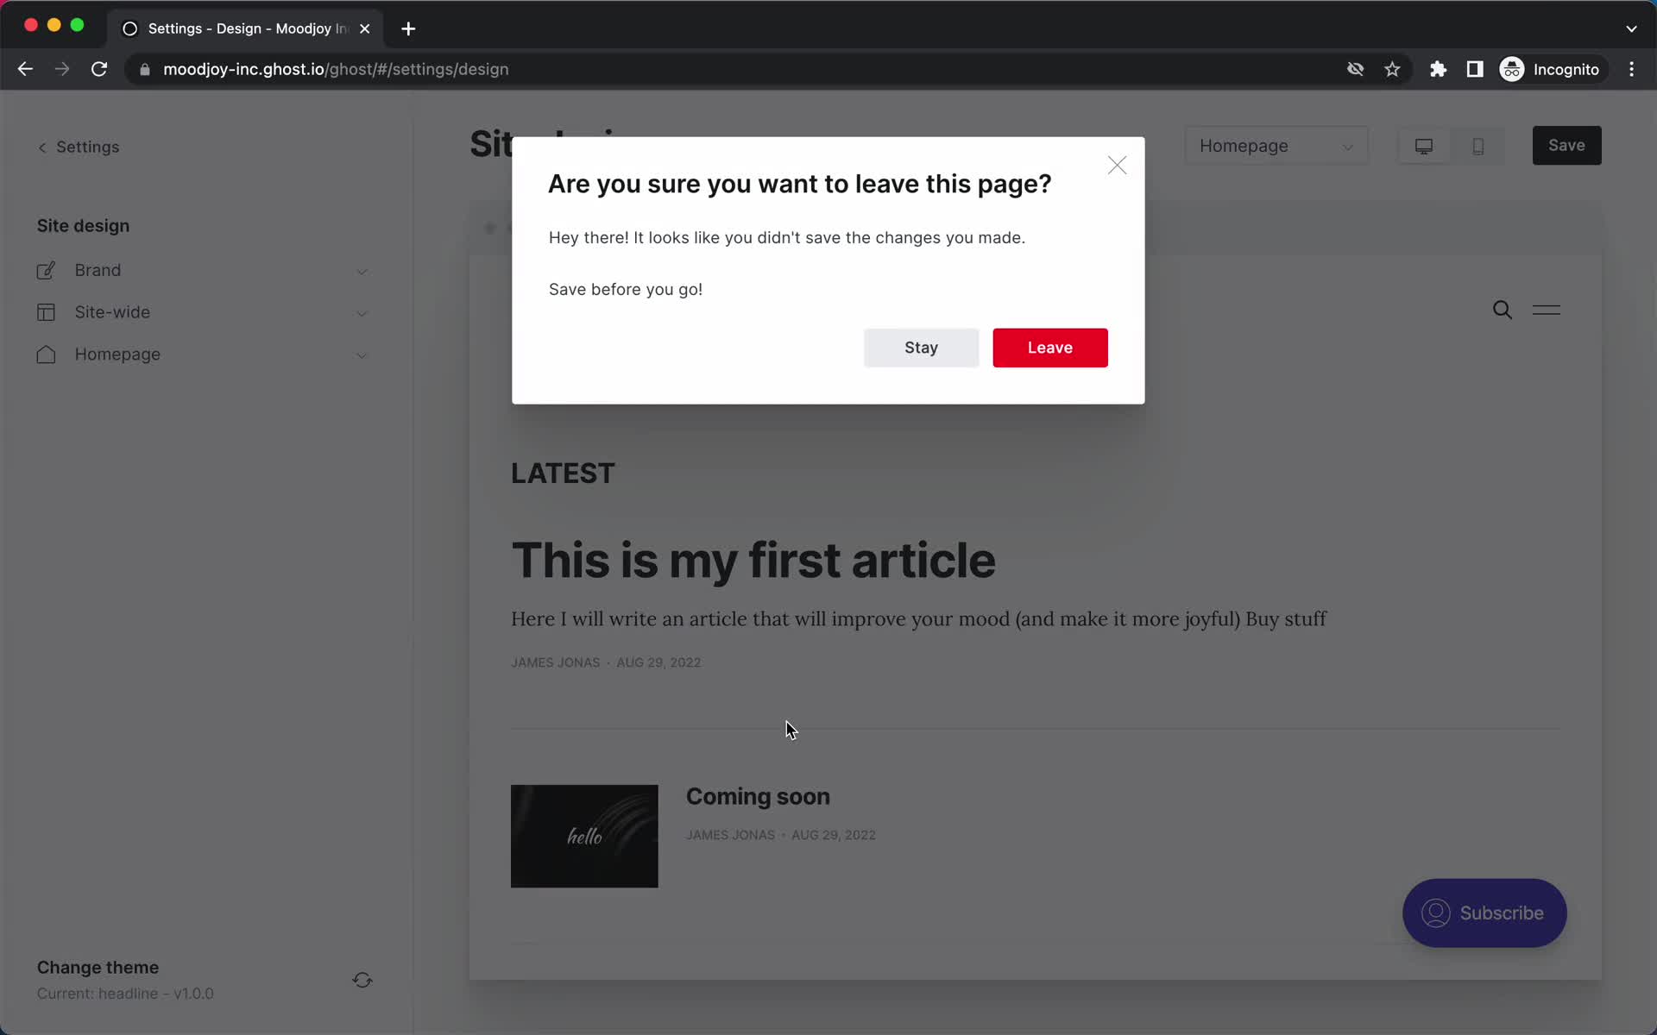The image size is (1657, 1035).
Task: Click the search icon in preview
Action: [x=1502, y=309]
